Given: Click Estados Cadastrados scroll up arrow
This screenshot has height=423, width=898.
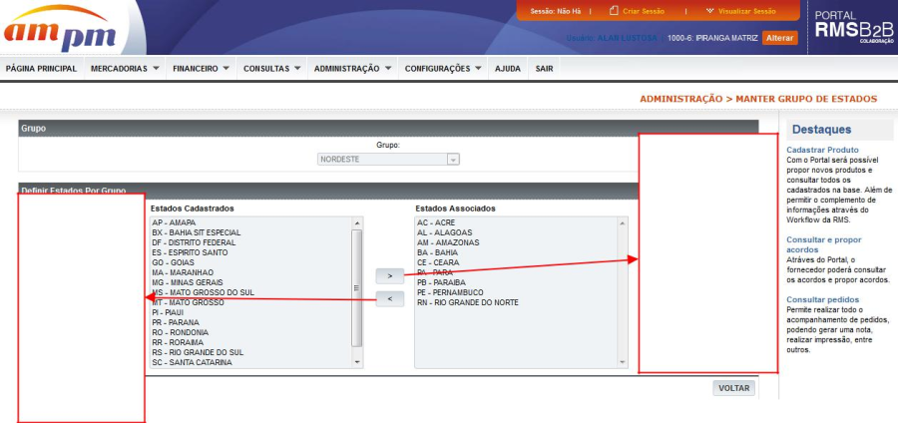Looking at the screenshot, I should tap(357, 223).
